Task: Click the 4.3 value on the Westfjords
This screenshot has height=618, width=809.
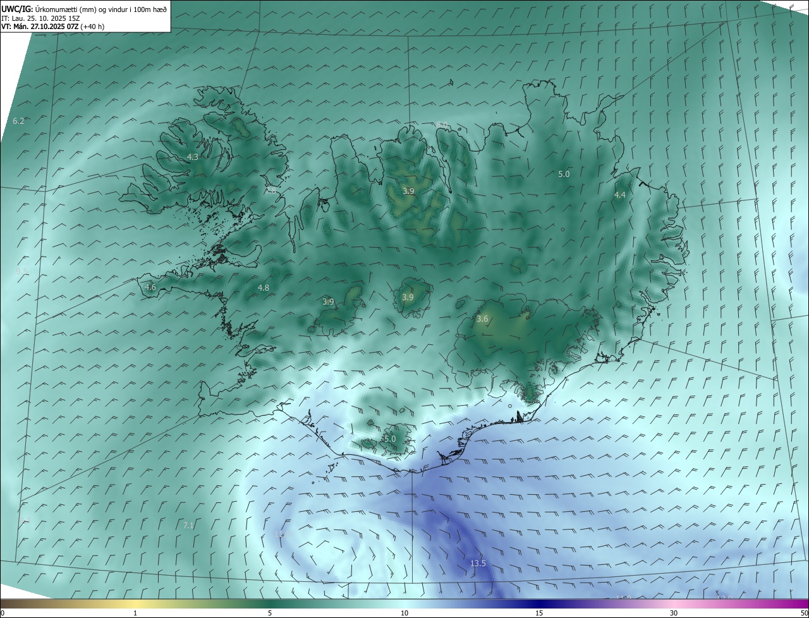Action: [x=192, y=157]
